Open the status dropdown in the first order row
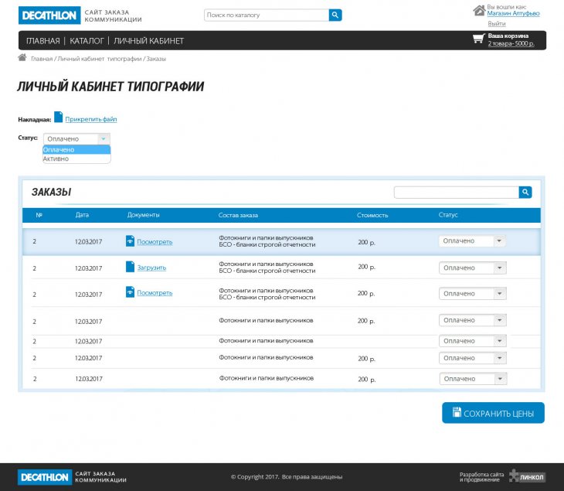This screenshot has height=491, width=564. pyautogui.click(x=472, y=241)
